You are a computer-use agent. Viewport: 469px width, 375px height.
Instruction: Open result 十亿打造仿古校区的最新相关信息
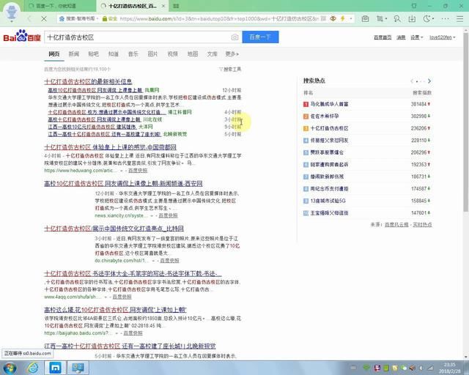tap(88, 81)
